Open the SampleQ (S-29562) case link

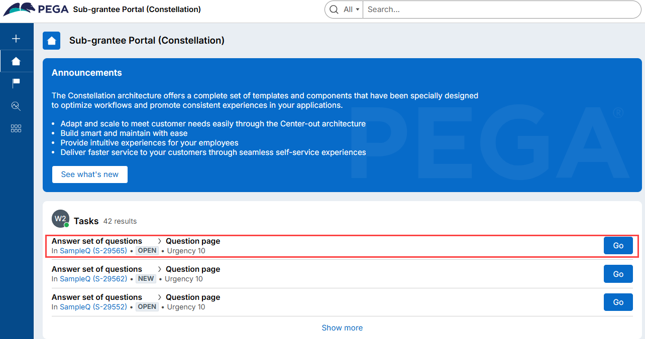coord(93,279)
